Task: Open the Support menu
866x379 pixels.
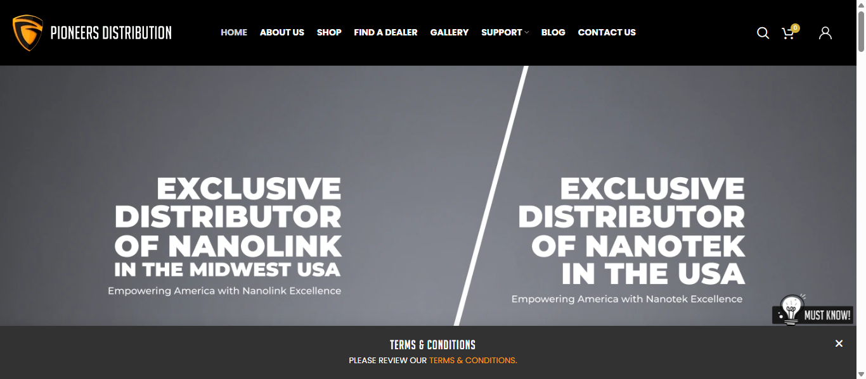Action: click(501, 32)
